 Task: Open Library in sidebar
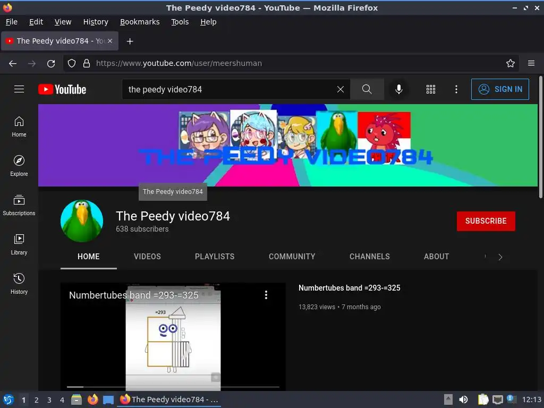19,244
